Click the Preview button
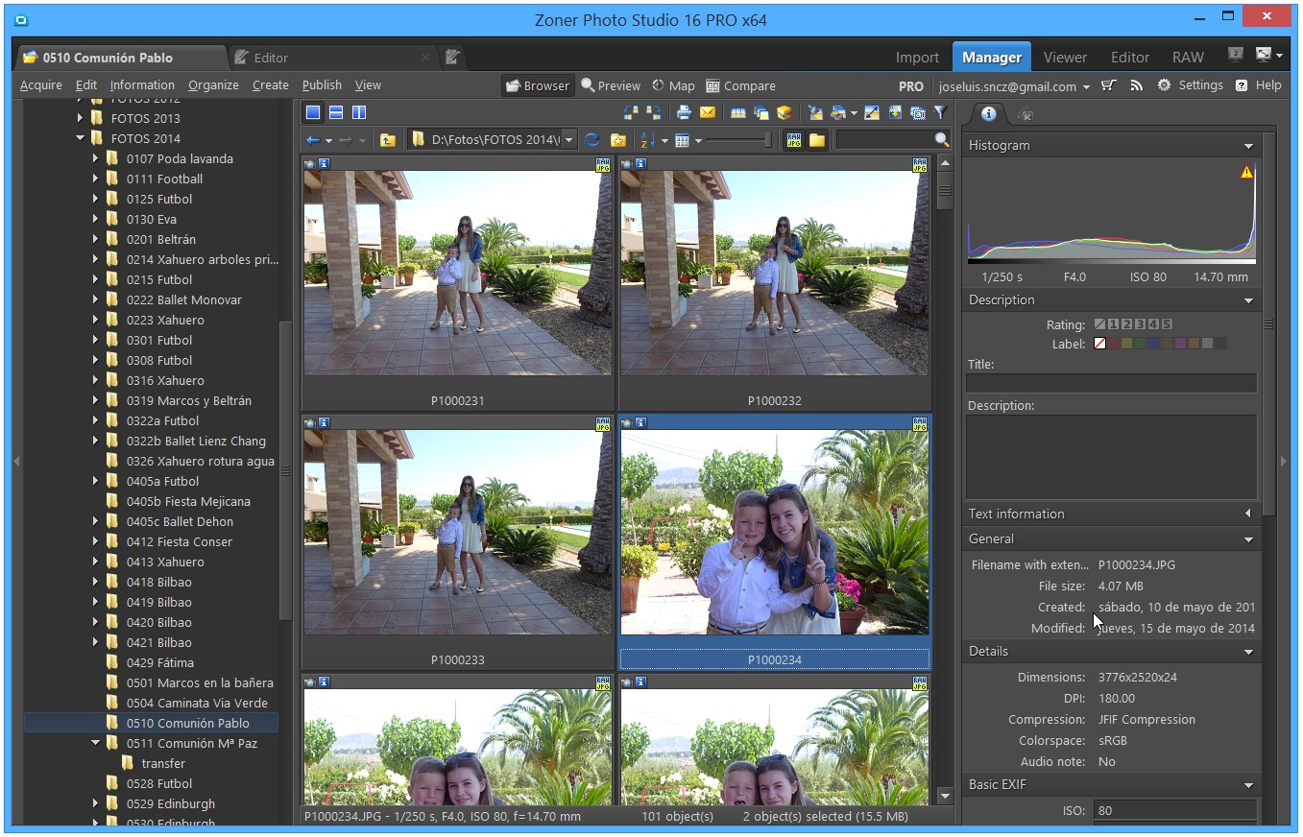This screenshot has height=837, width=1303. (x=611, y=85)
